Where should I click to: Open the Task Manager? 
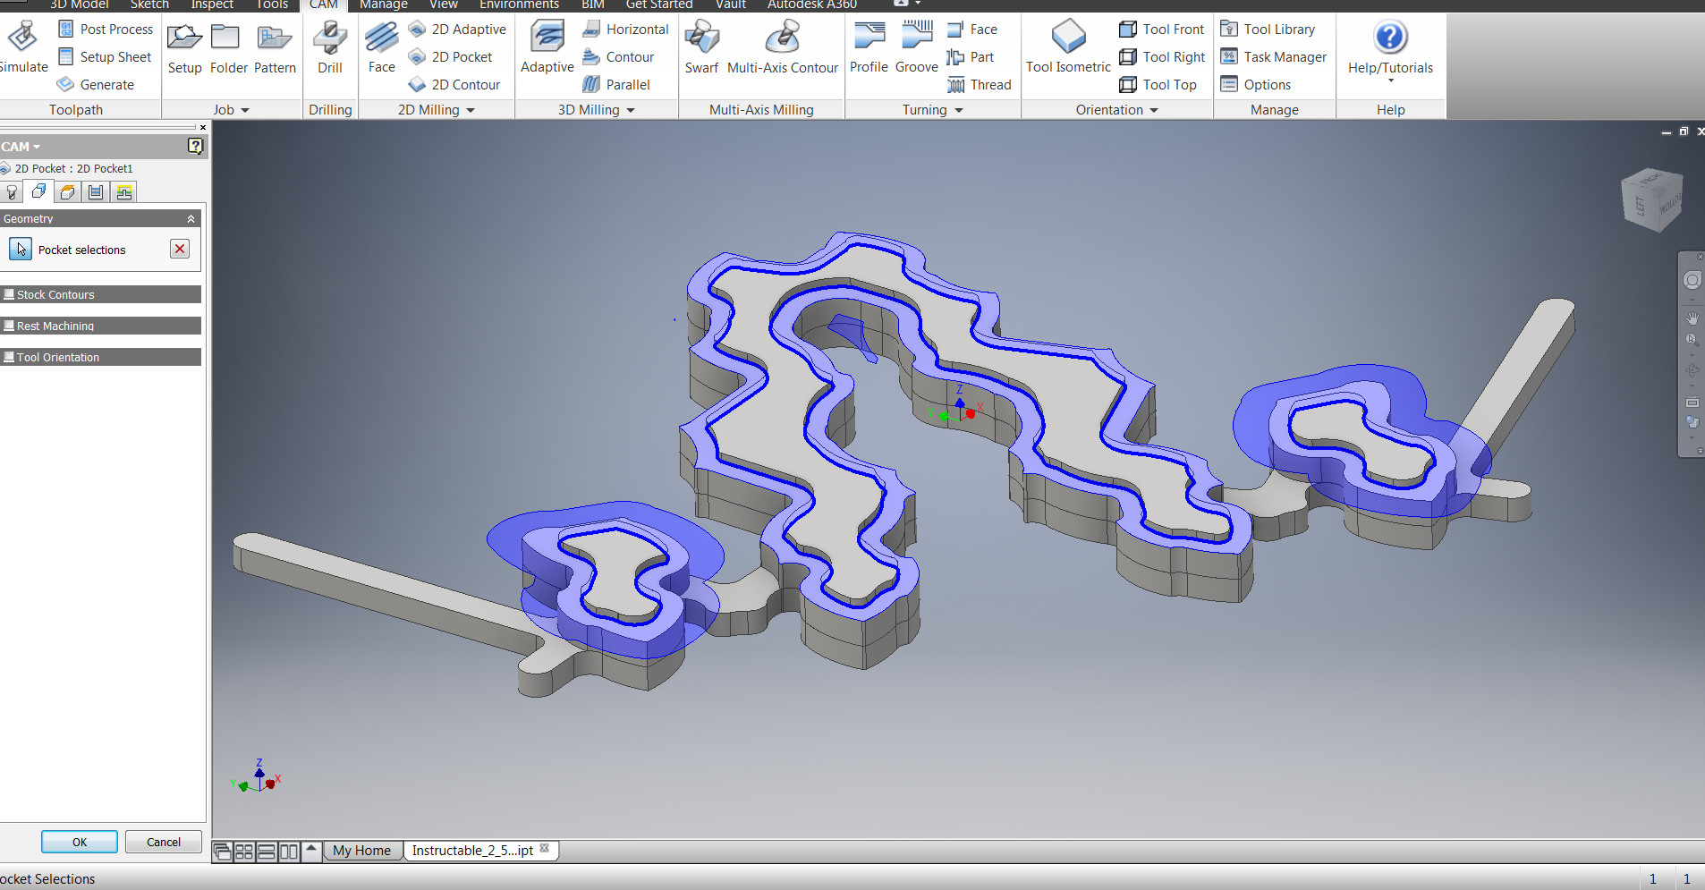(1274, 56)
